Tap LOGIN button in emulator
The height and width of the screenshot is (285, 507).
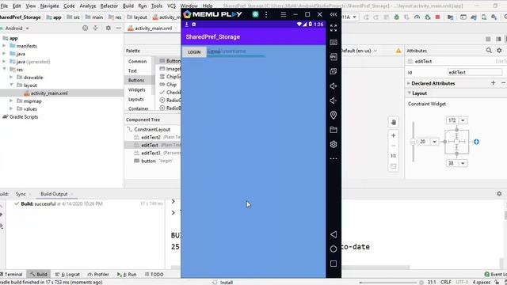pos(194,52)
